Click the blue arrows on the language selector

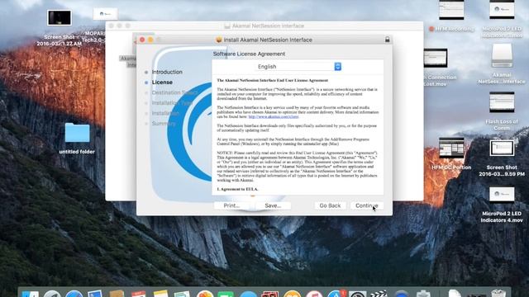pyautogui.click(x=338, y=67)
